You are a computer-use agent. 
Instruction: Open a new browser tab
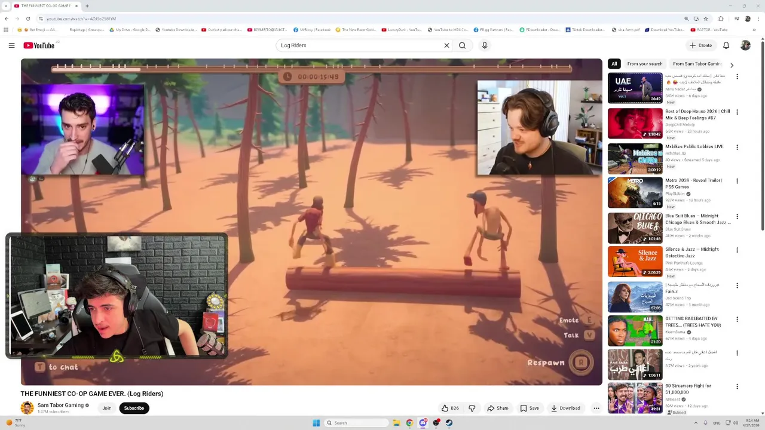87,6
